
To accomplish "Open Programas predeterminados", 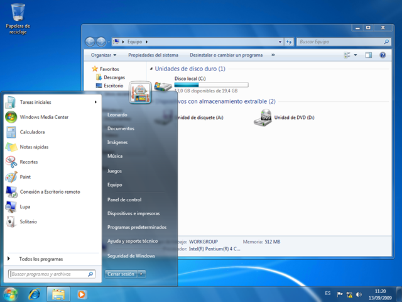I will tap(137, 227).
